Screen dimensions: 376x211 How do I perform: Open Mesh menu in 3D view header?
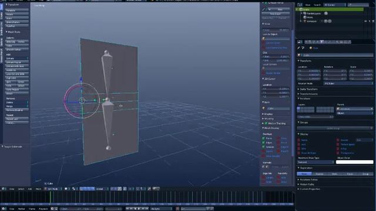(x=38, y=189)
